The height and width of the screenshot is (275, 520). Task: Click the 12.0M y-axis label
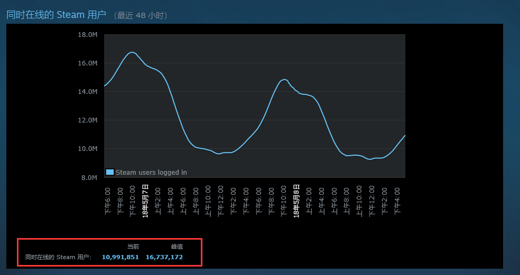tap(88, 120)
